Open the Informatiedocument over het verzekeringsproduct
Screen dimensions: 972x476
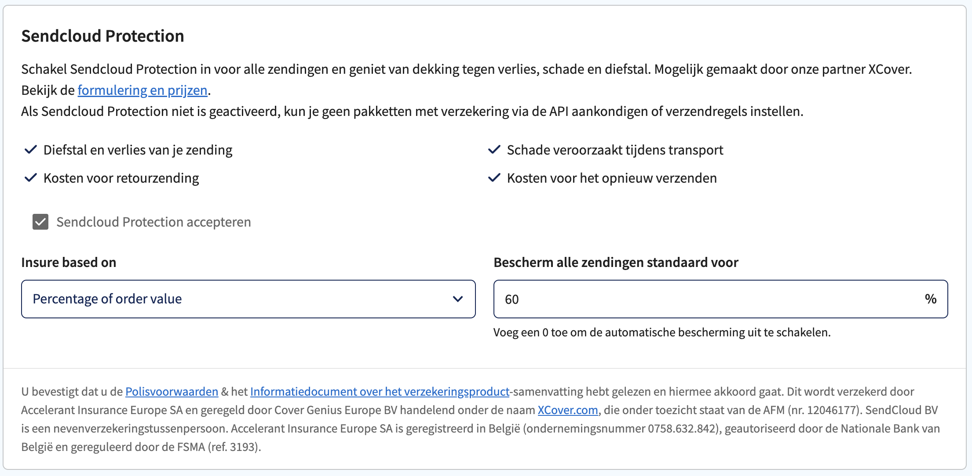[380, 391]
